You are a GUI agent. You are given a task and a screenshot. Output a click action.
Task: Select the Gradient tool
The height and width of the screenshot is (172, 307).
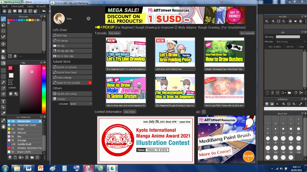(3, 63)
